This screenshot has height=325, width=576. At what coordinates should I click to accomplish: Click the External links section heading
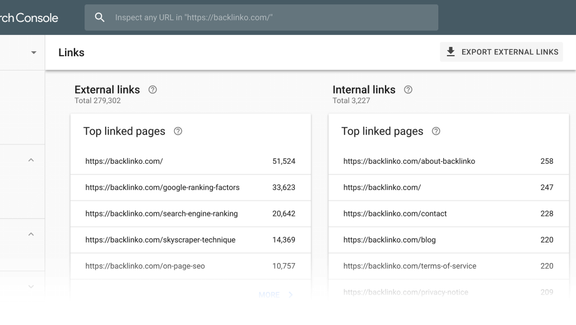[107, 89]
